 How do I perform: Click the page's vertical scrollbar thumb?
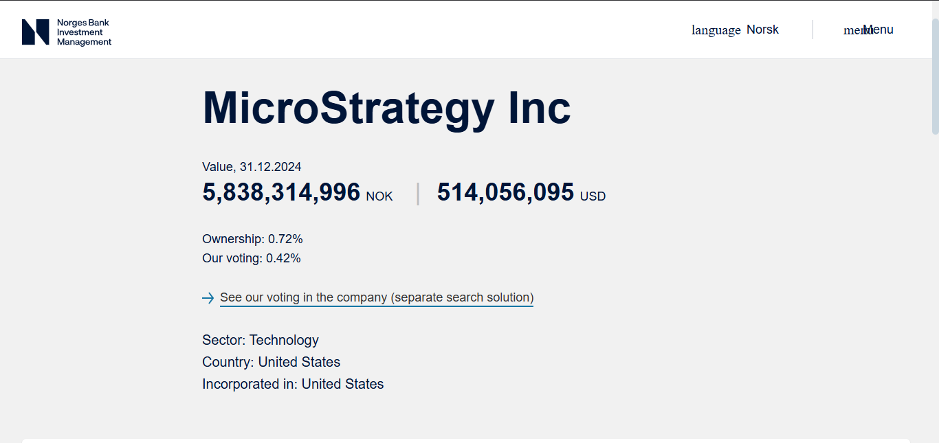(x=935, y=76)
